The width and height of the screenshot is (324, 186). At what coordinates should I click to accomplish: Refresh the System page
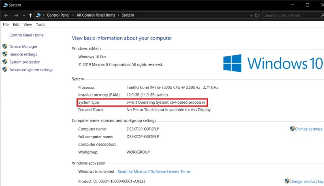point(257,15)
